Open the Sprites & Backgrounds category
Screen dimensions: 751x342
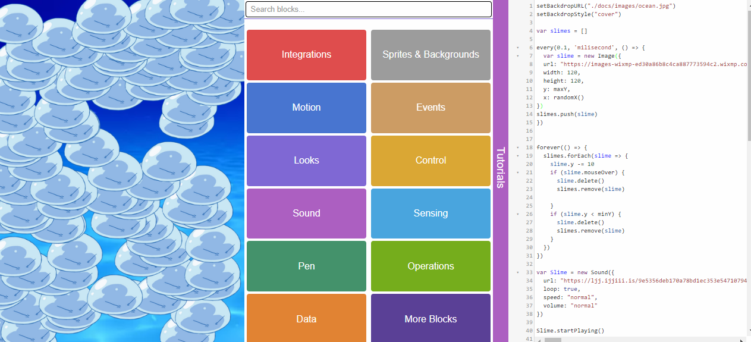(431, 55)
